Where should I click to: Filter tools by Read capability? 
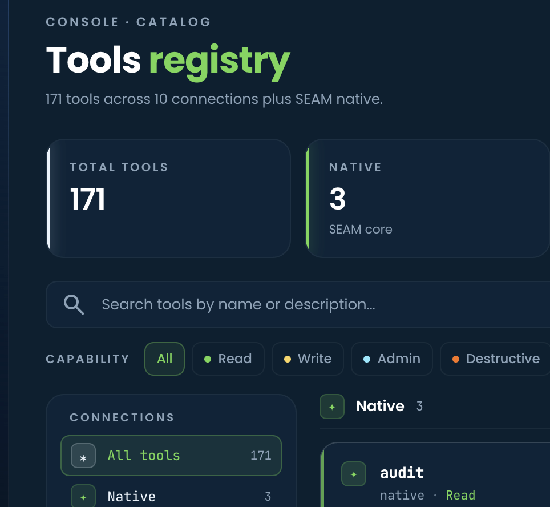pos(228,359)
